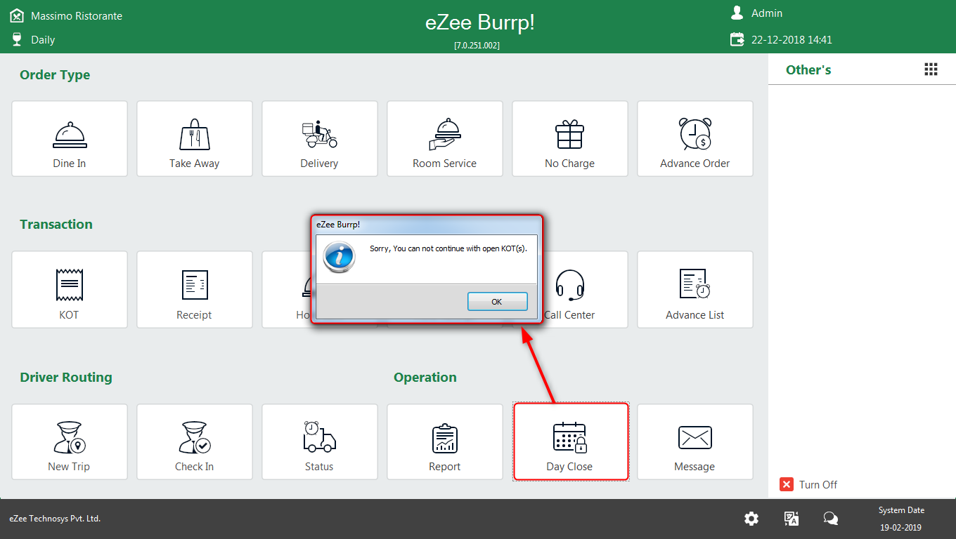Image resolution: width=956 pixels, height=539 pixels.
Task: Click the Turn Off button
Action: 808,484
